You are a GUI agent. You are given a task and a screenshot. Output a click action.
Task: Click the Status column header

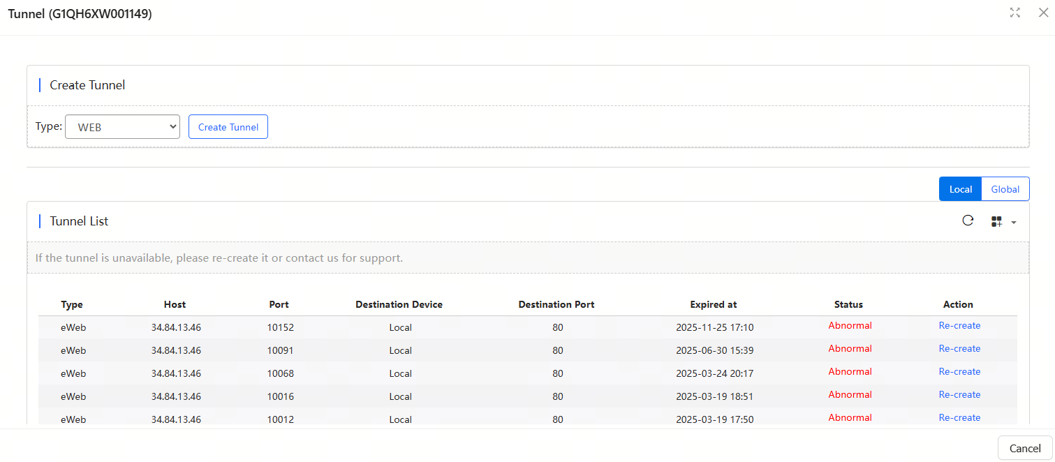tap(848, 304)
